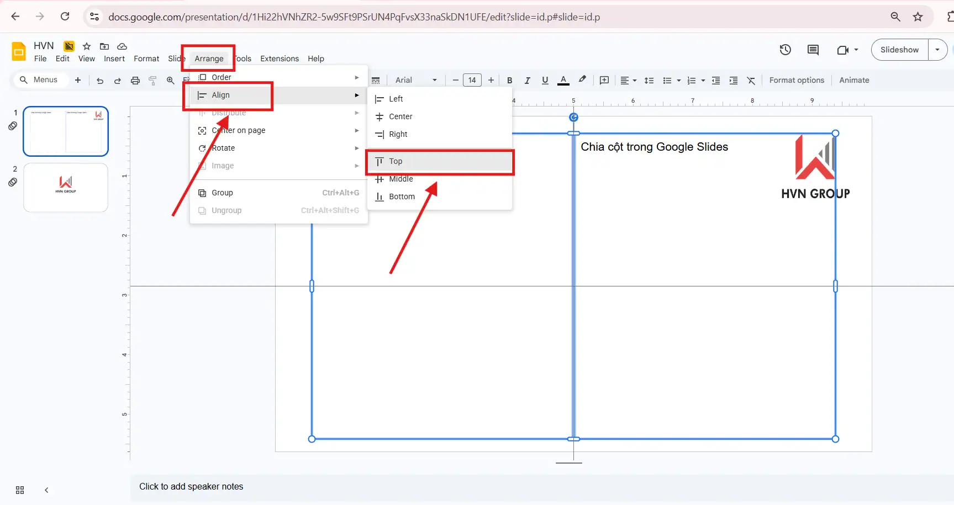Expand the Slideshow dropdown arrow
Viewport: 954px width, 505px height.
[937, 50]
